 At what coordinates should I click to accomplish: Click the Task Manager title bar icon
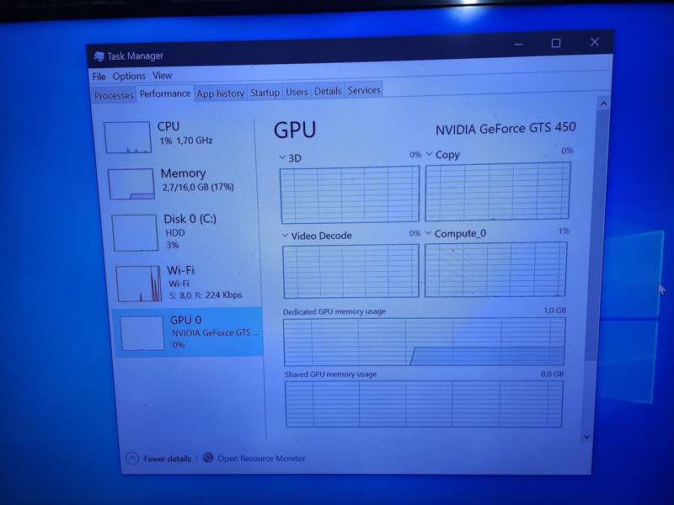point(99,56)
